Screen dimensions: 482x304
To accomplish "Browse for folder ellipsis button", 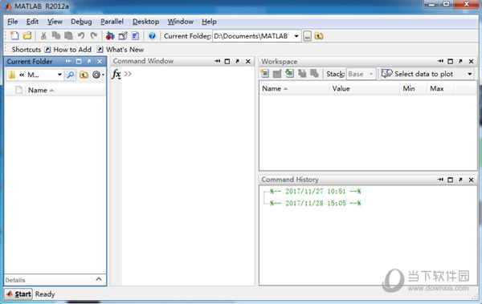I will pos(307,36).
